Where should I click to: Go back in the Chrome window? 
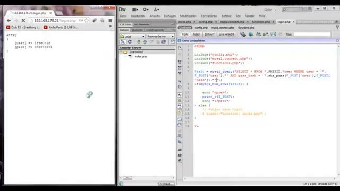click(8, 20)
